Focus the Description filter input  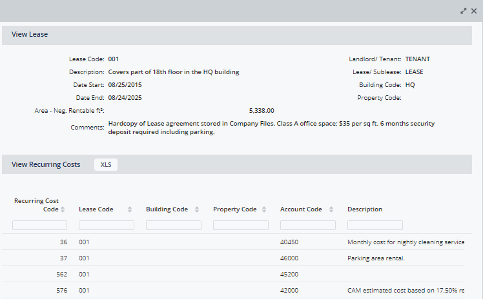point(375,226)
